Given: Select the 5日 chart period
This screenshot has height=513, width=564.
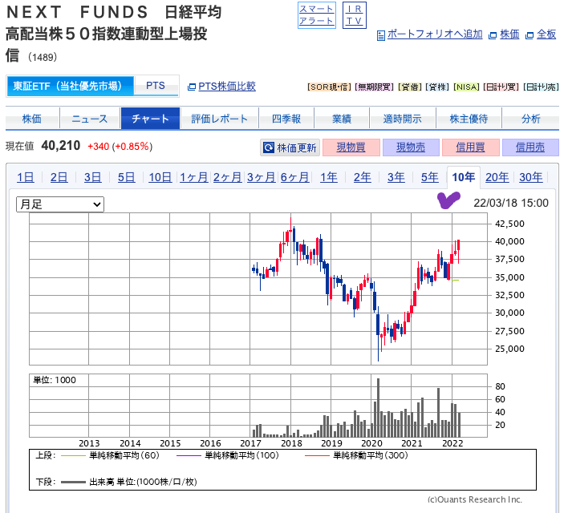Looking at the screenshot, I should pos(127,177).
